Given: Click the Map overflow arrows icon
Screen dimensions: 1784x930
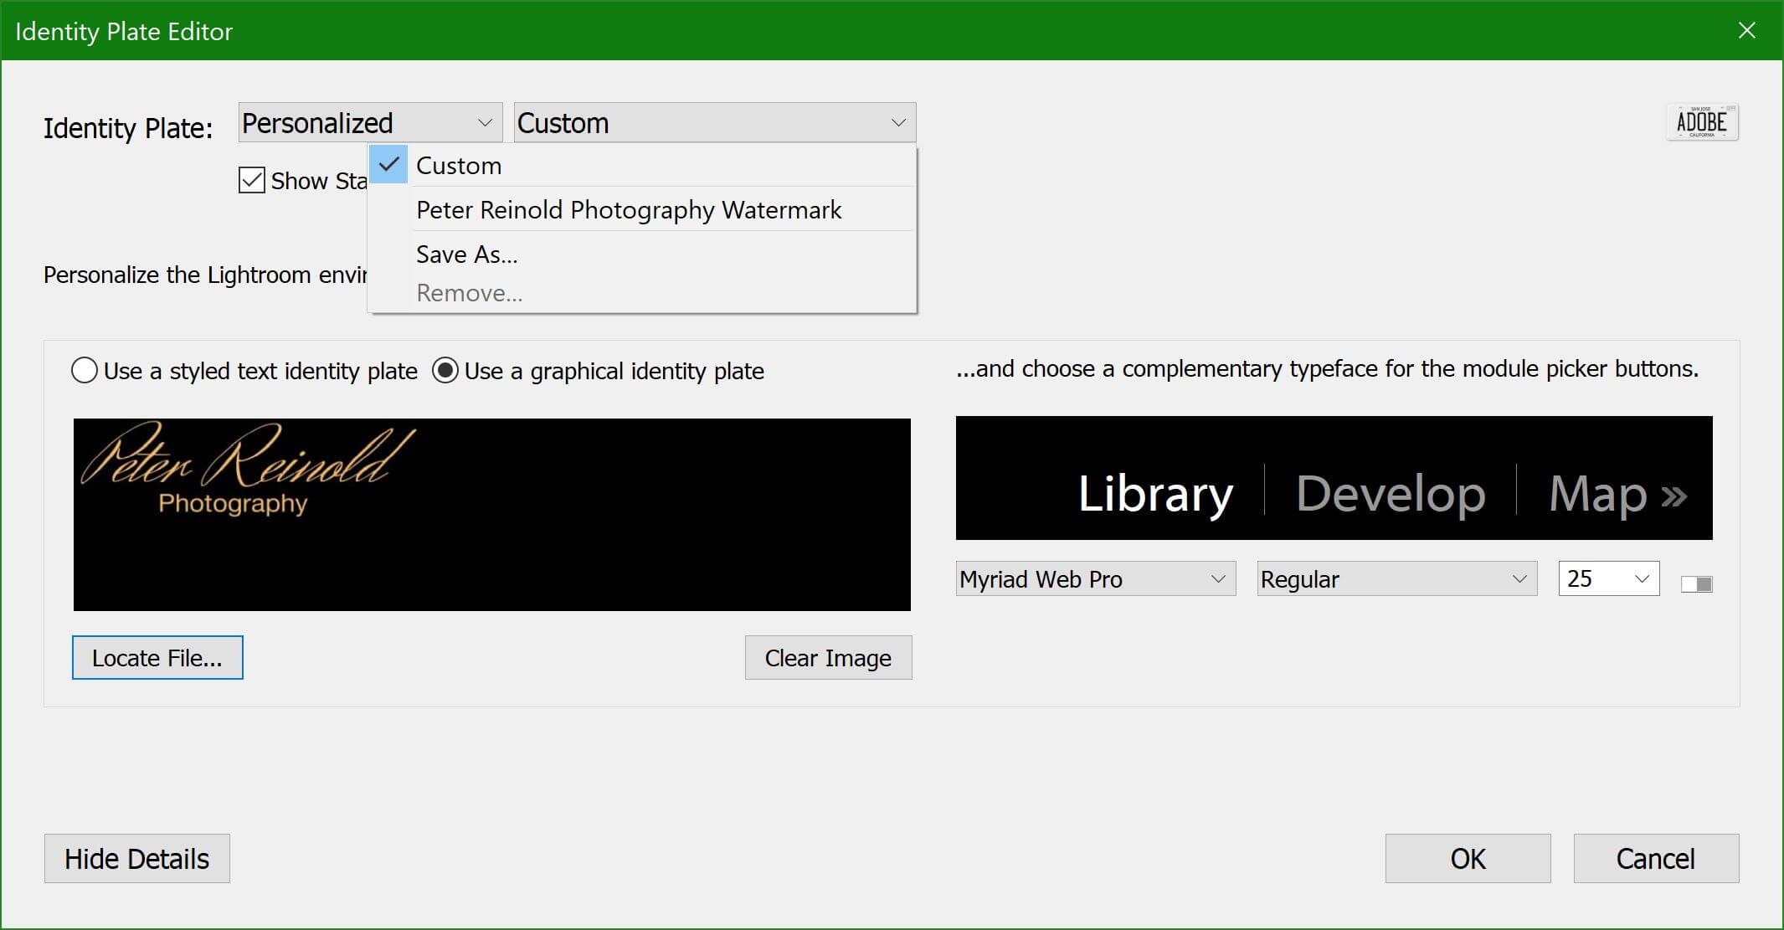Looking at the screenshot, I should pyautogui.click(x=1673, y=496).
